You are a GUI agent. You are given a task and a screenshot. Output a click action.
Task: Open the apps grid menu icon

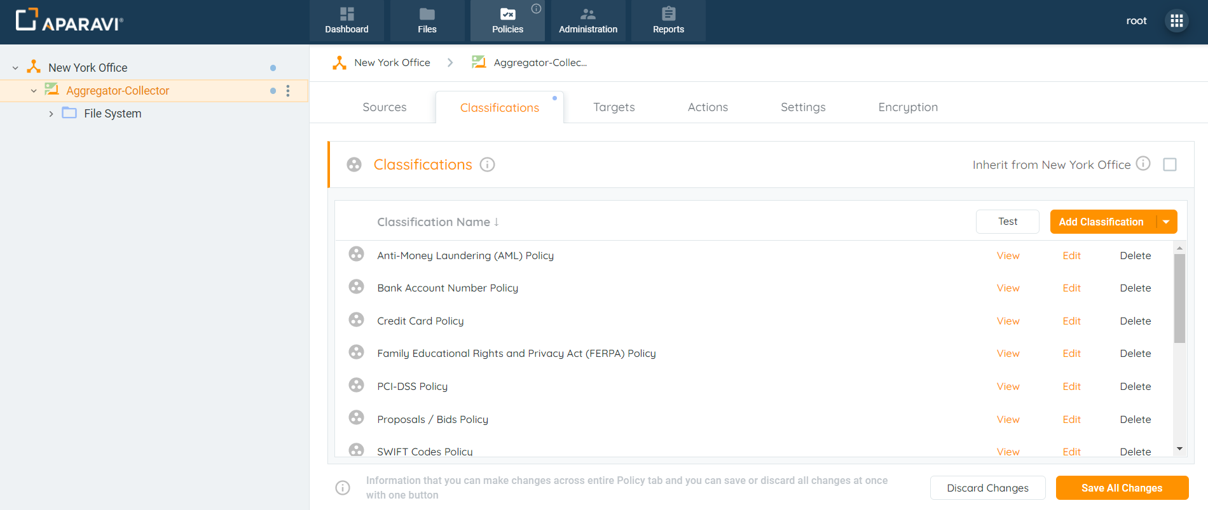1176,21
